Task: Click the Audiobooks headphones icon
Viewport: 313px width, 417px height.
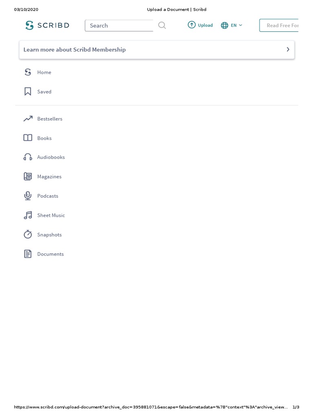Action: point(28,157)
